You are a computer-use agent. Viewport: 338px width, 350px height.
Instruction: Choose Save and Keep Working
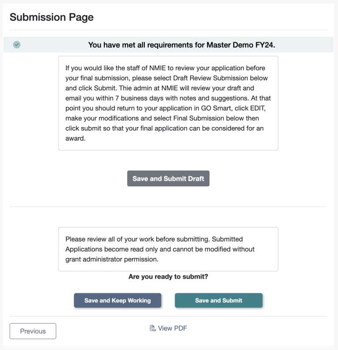coord(118,300)
